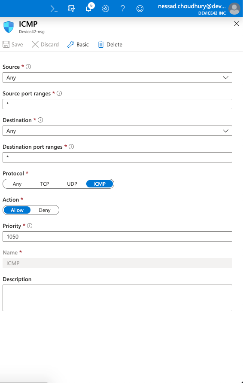This screenshot has width=243, height=383.
Task: Select the TCP protocol option
Action: (x=44, y=184)
